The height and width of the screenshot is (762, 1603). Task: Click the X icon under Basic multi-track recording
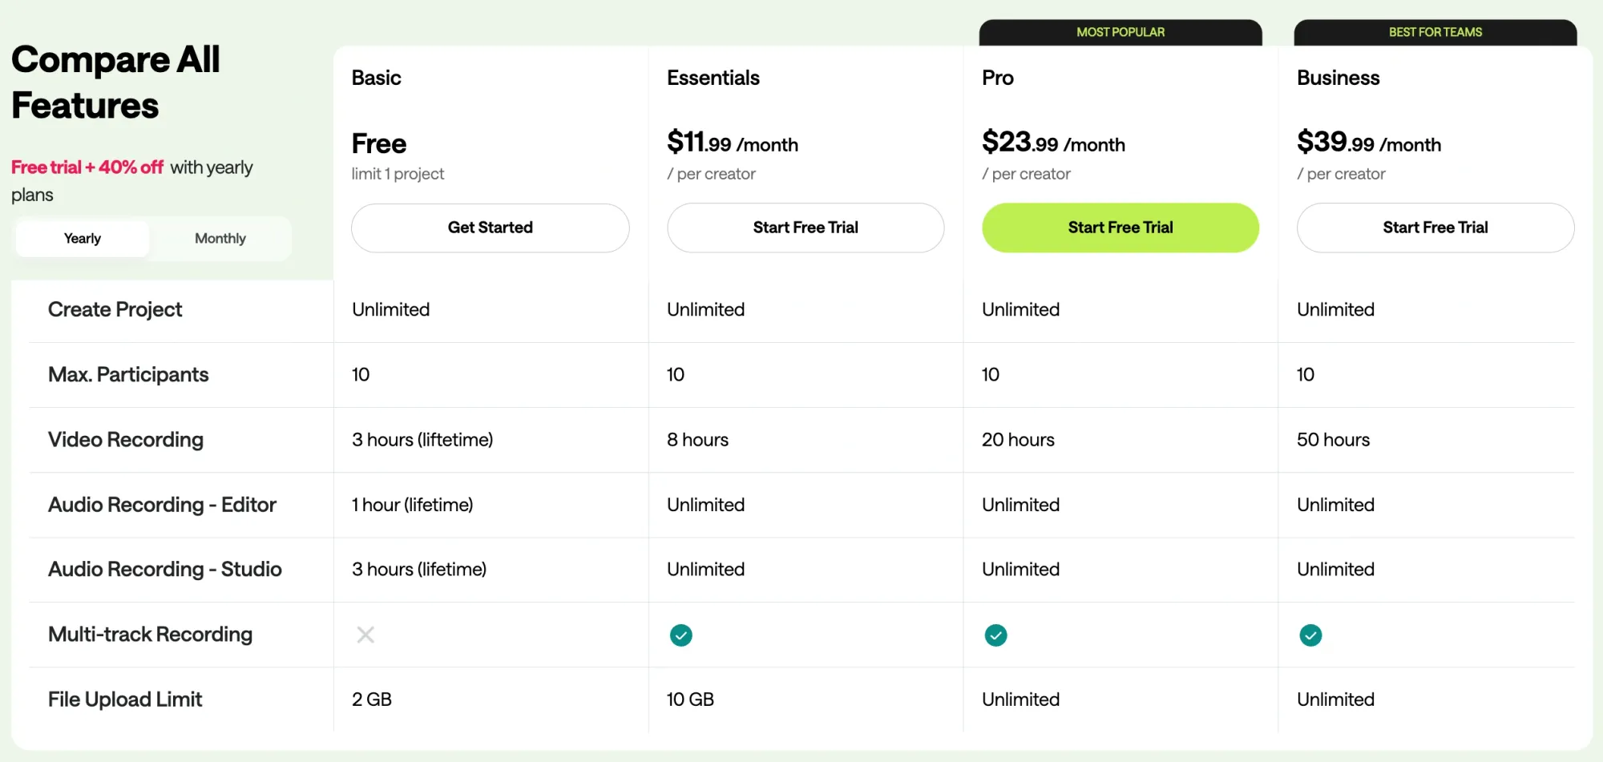click(365, 635)
